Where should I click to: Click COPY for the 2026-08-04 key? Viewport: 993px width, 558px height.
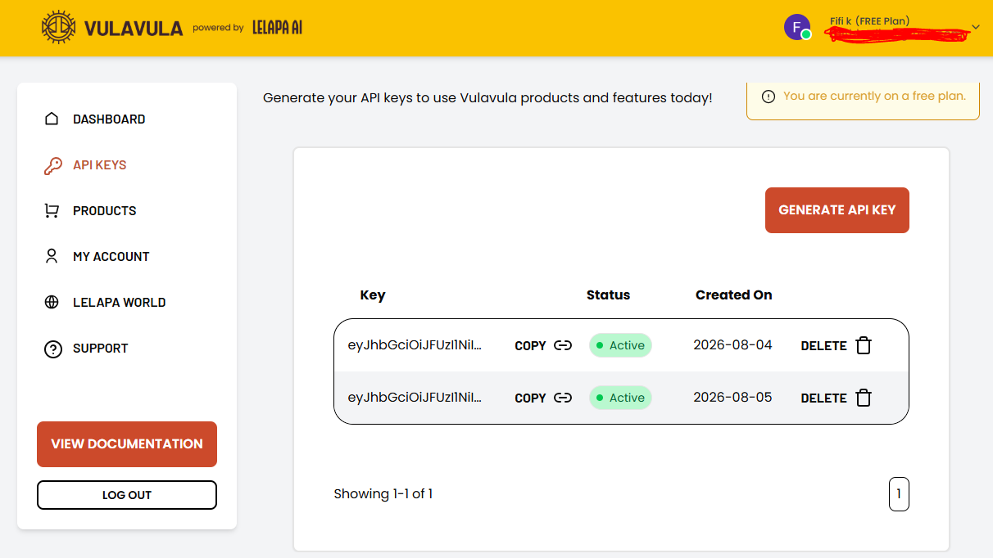click(x=530, y=346)
